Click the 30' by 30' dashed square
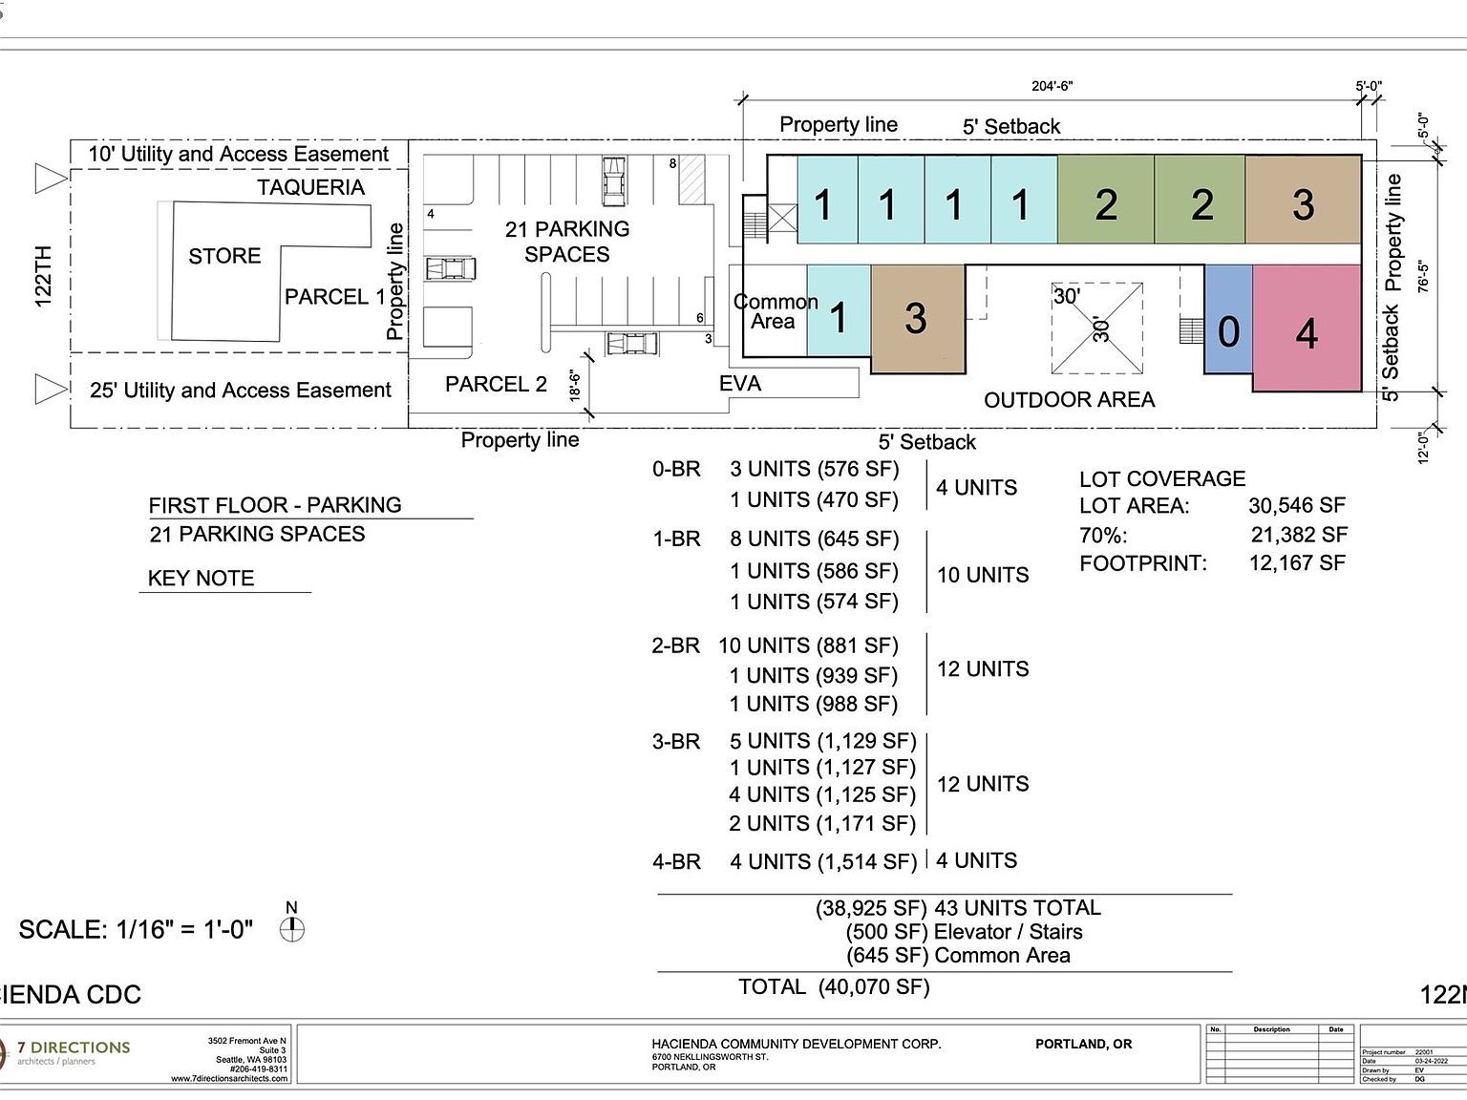1467x1100 pixels. 1097,328
